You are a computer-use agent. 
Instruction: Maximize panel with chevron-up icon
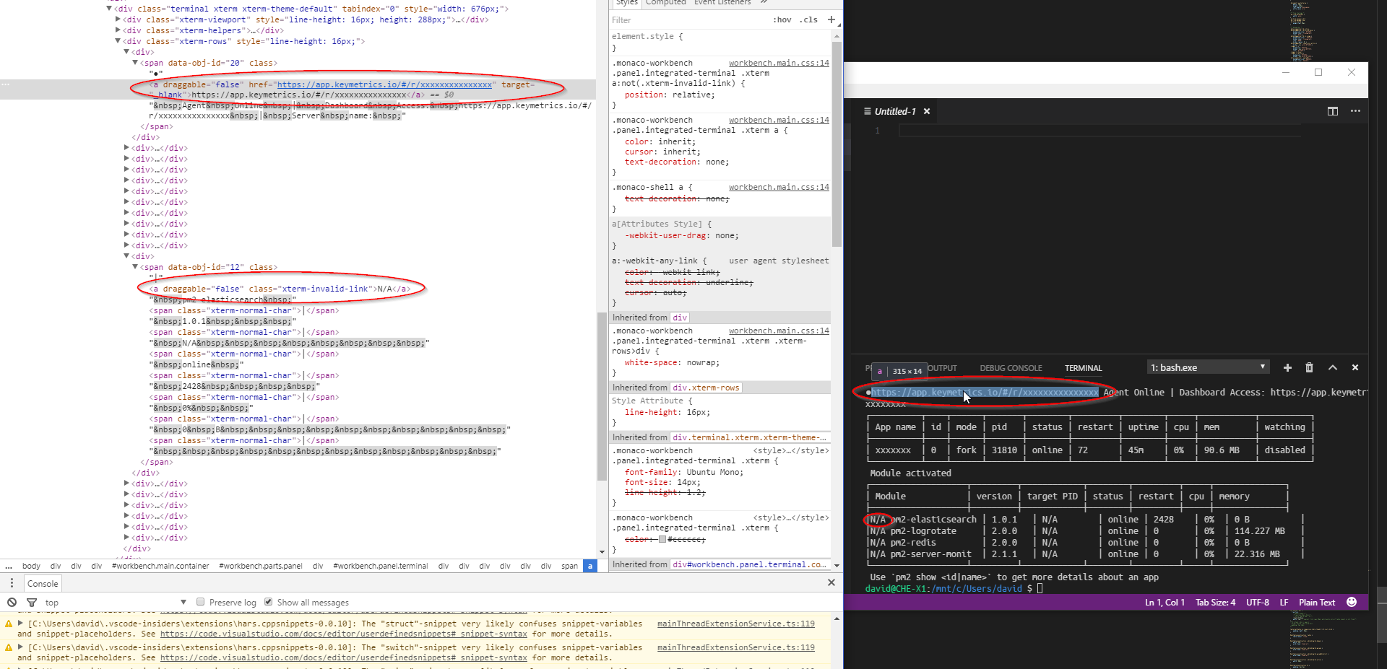tap(1332, 367)
